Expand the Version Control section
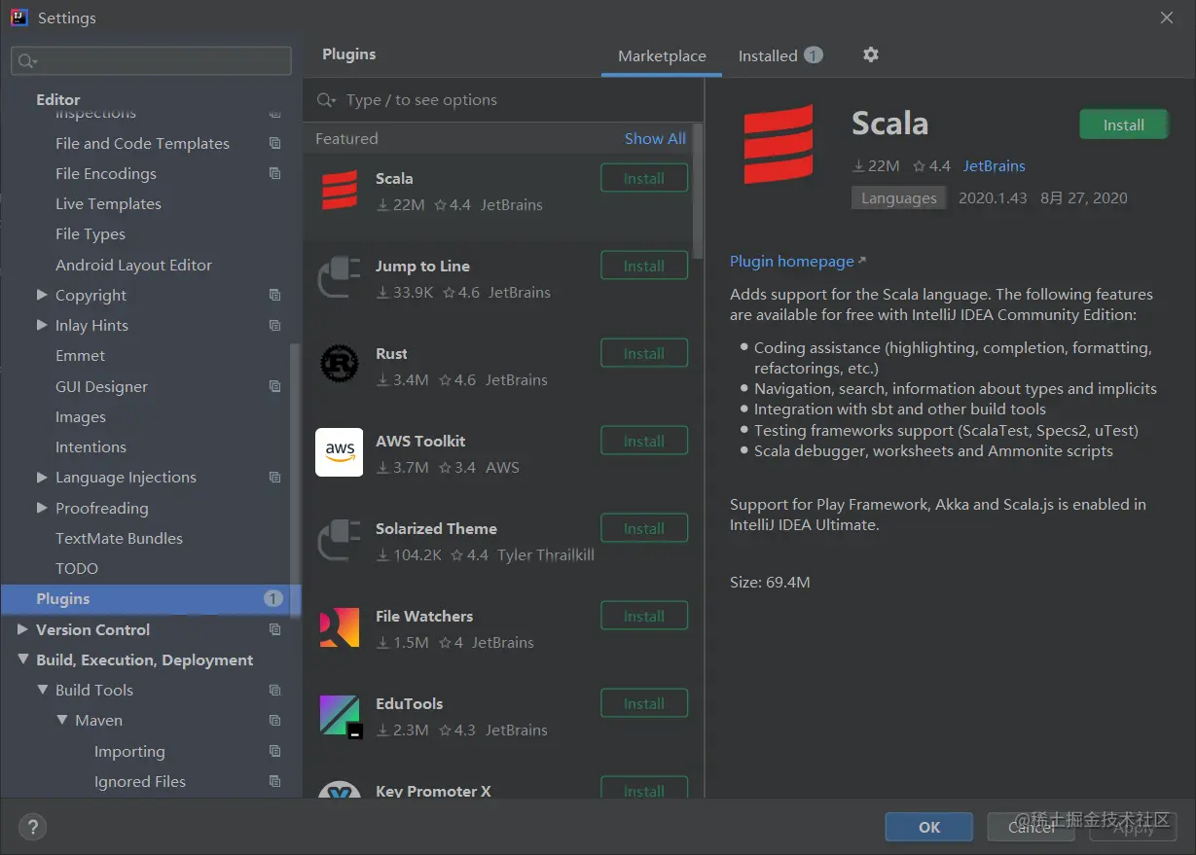The height and width of the screenshot is (855, 1196). [22, 629]
